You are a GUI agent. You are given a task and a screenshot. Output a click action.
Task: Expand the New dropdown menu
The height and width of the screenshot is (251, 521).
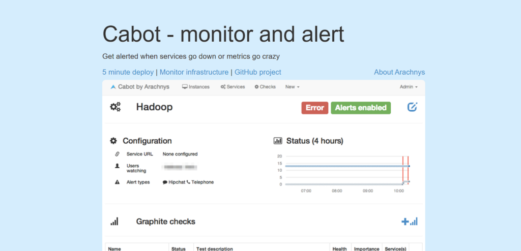[x=293, y=87]
